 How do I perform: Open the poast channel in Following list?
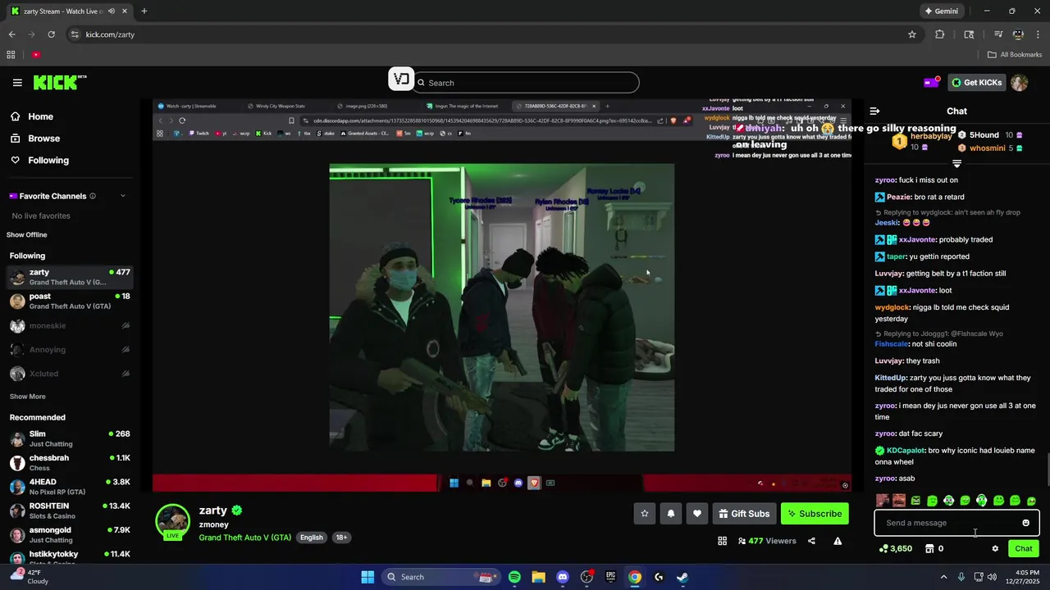tap(70, 301)
